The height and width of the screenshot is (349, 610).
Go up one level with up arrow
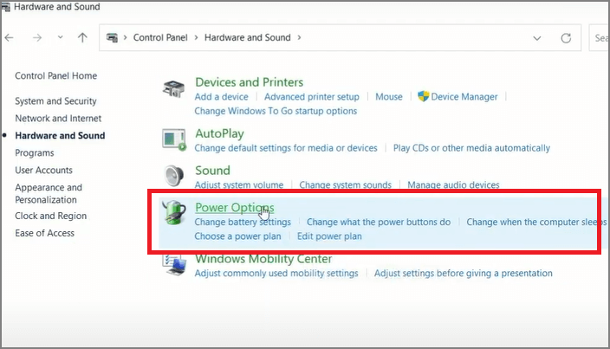click(x=82, y=38)
